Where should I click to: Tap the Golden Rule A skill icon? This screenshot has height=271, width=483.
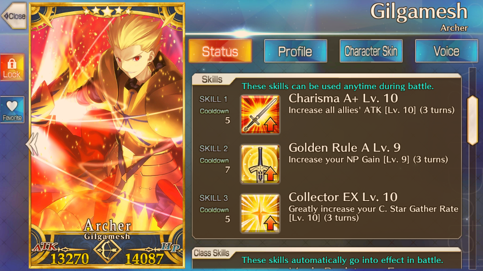(x=260, y=164)
